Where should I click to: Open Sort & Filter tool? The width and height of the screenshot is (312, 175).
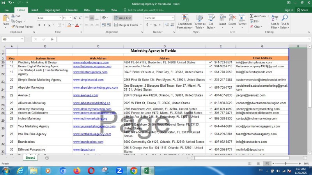[275, 22]
